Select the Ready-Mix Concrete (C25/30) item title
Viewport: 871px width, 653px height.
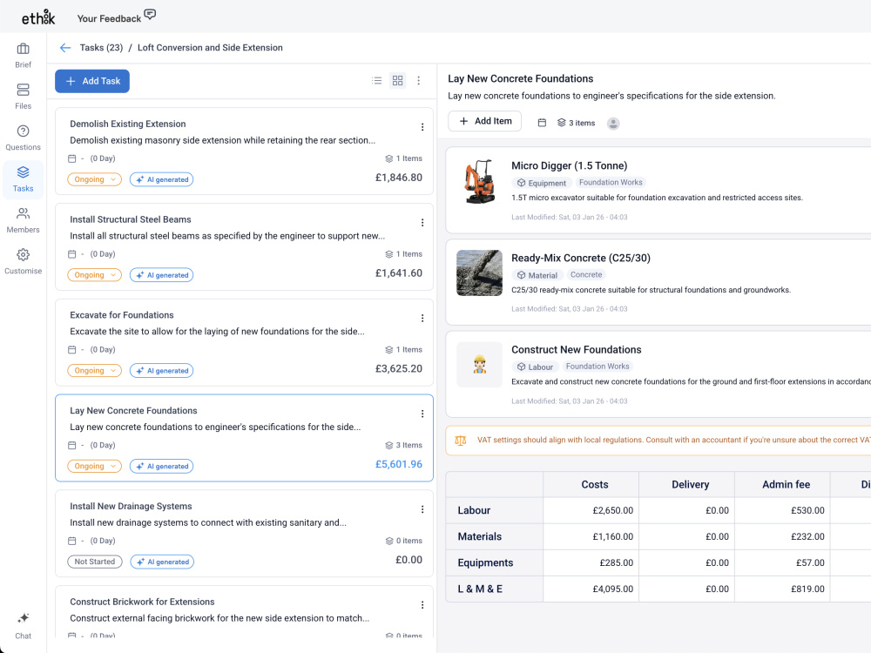coord(581,258)
